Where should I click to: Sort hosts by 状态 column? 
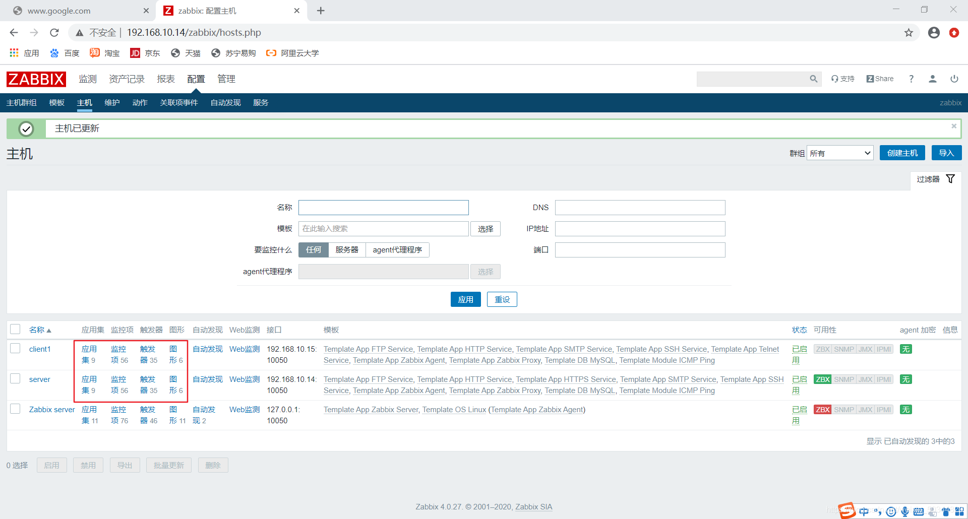[799, 330]
